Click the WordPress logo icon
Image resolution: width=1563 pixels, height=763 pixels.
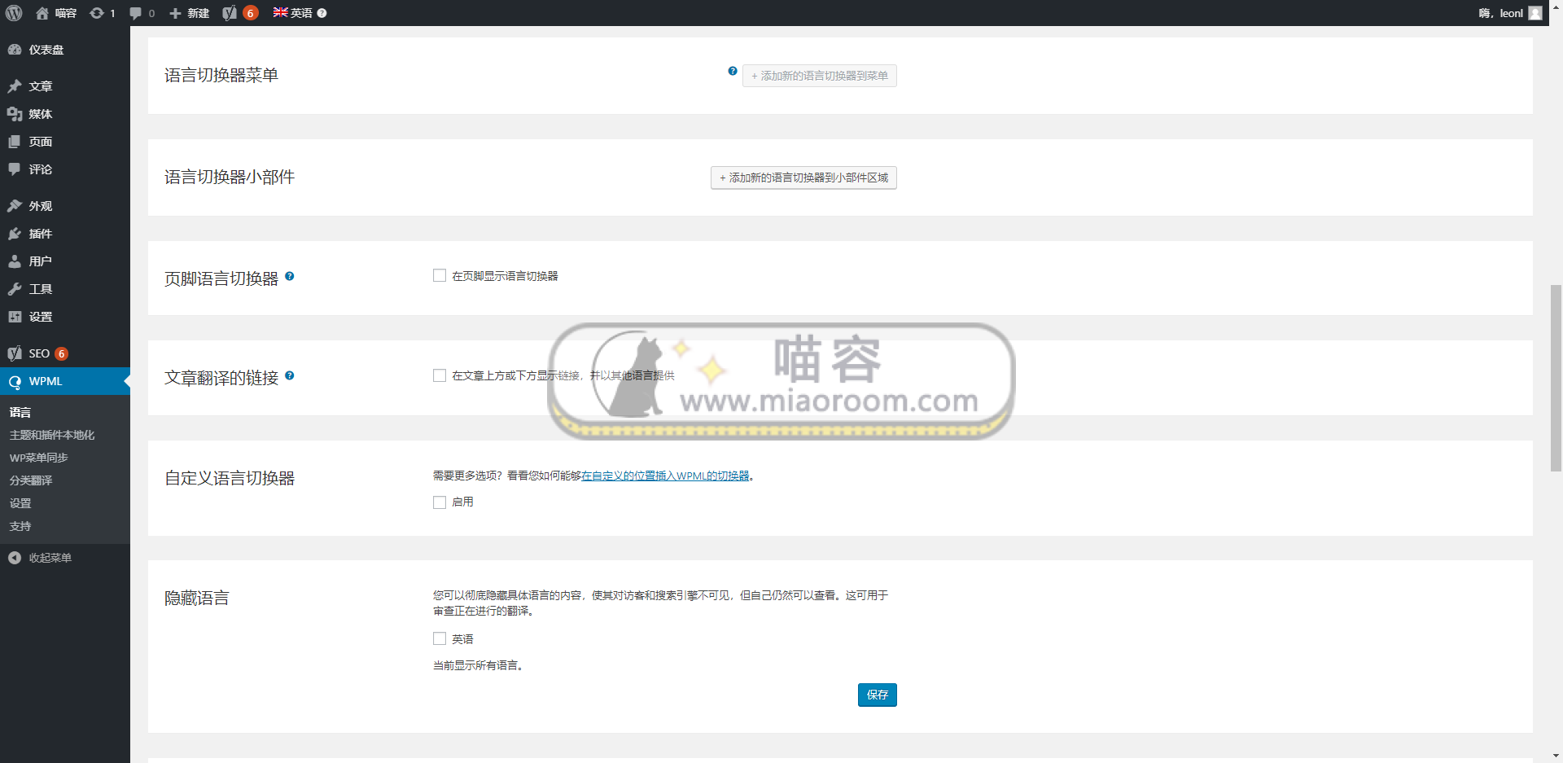point(14,13)
